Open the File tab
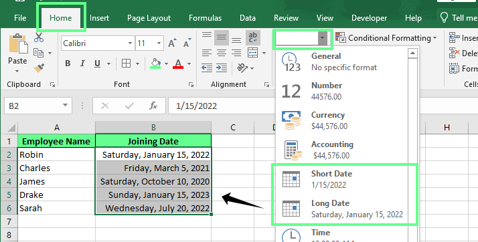 (x=20, y=18)
